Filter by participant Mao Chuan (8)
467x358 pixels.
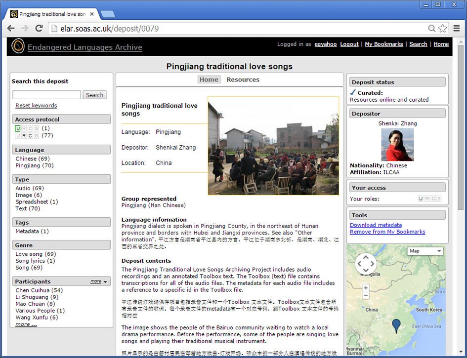point(35,304)
